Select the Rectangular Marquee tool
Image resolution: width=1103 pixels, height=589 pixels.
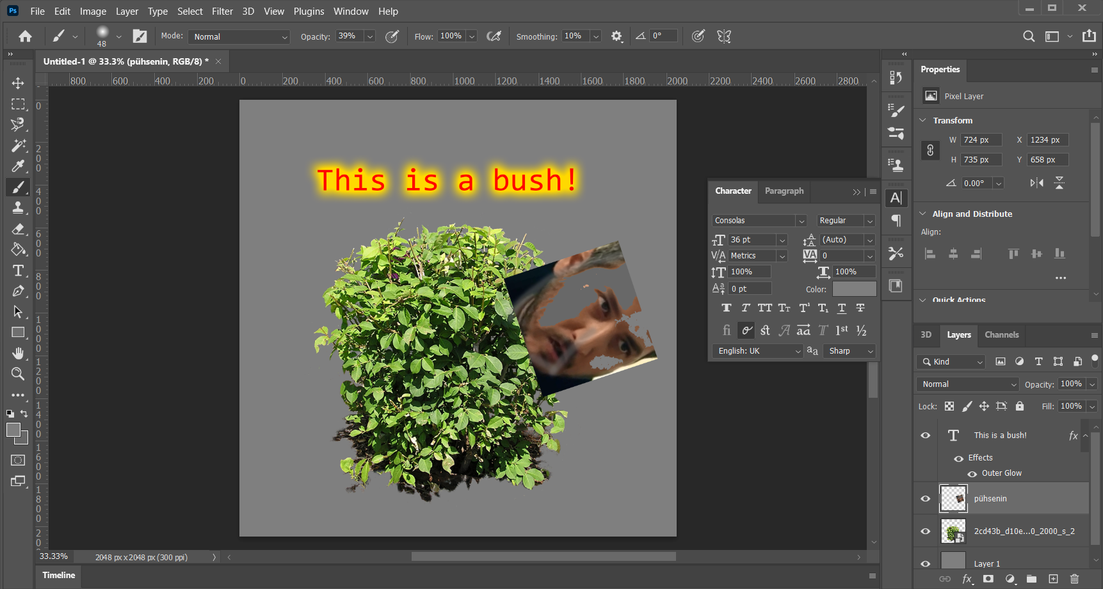(18, 104)
